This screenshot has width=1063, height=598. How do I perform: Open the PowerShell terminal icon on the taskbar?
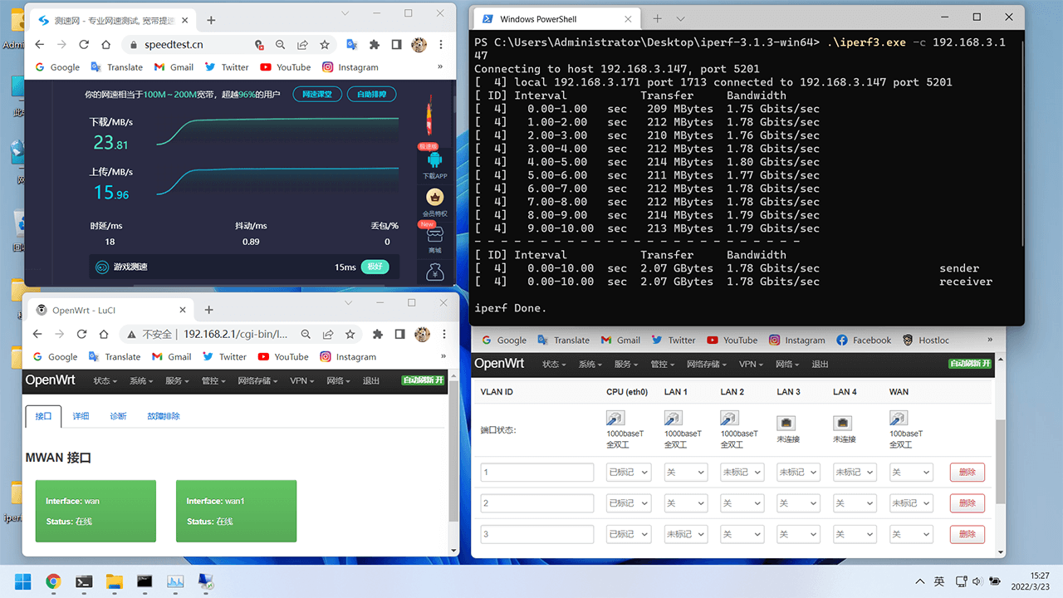point(84,581)
